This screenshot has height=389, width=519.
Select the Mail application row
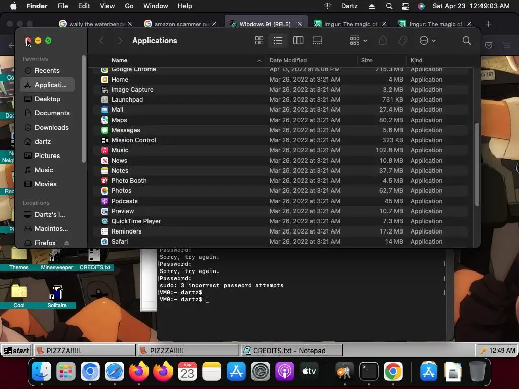click(x=280, y=110)
